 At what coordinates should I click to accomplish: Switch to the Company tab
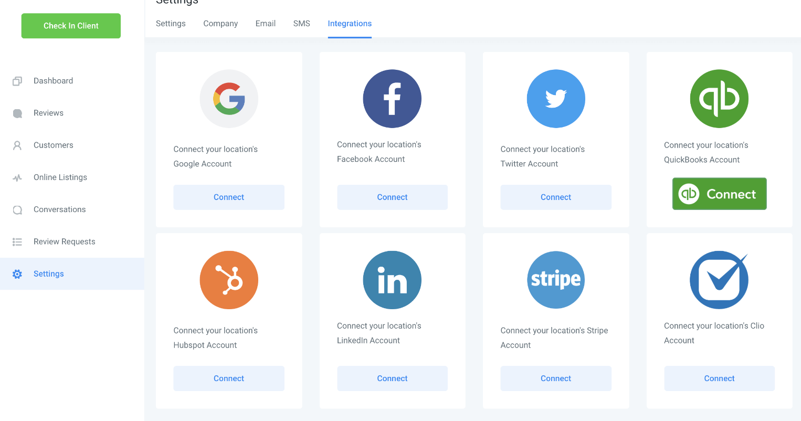click(x=220, y=24)
